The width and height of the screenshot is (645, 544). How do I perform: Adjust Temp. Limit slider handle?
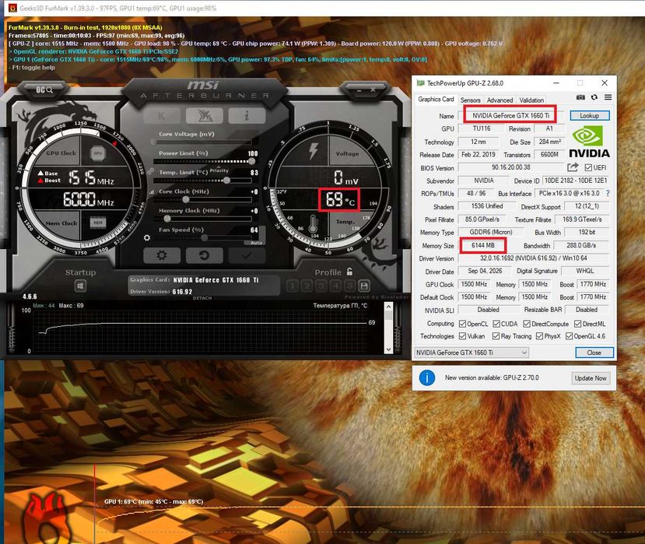[x=226, y=181]
